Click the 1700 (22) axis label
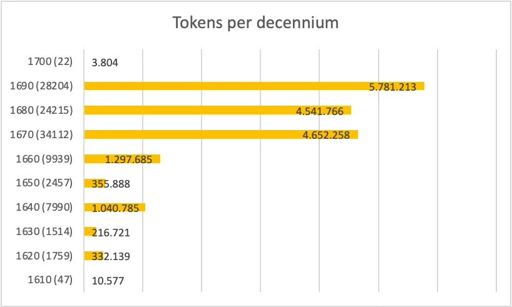Viewport: 512px width, 307px height. (x=51, y=62)
